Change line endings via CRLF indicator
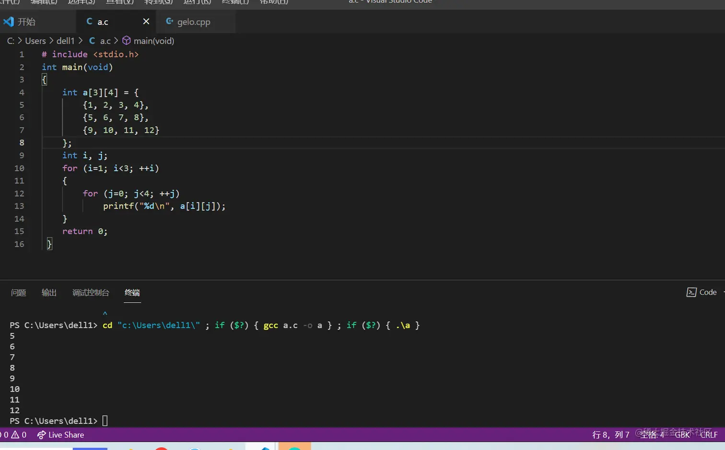Image resolution: width=725 pixels, height=450 pixels. pyautogui.click(x=709, y=435)
